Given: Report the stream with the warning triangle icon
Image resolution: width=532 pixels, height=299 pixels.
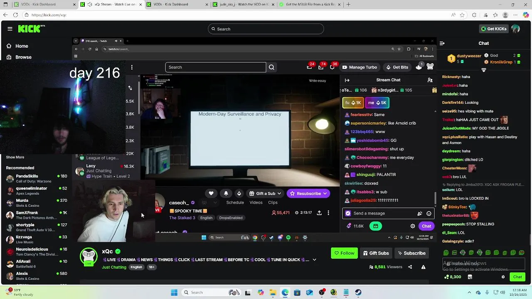Looking at the screenshot, I should [x=423, y=267].
